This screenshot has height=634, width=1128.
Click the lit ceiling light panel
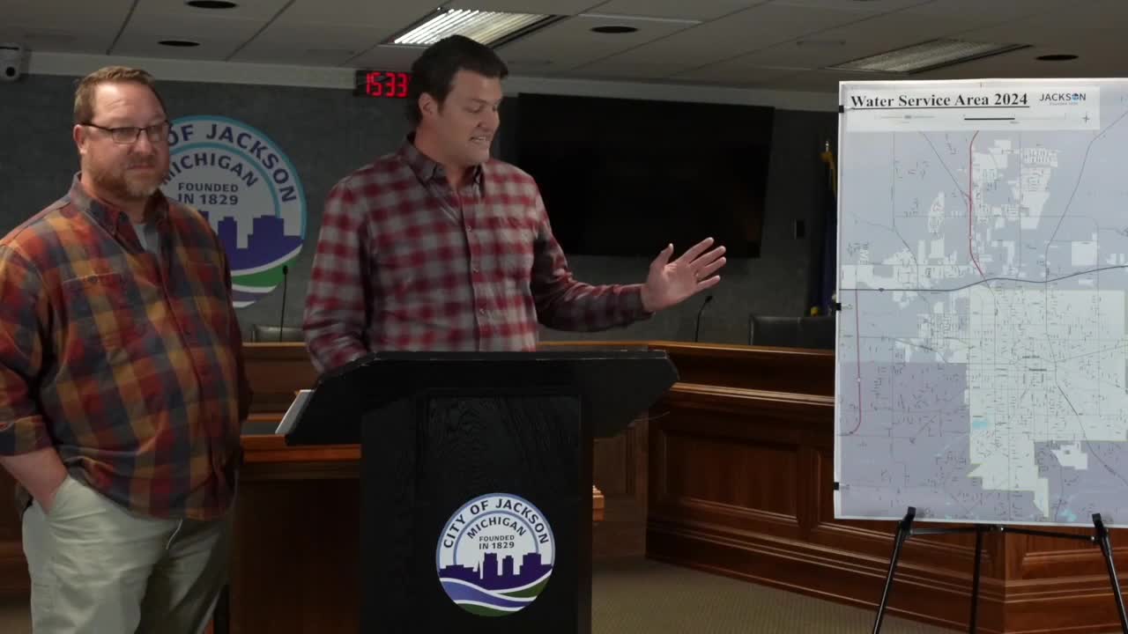(469, 26)
